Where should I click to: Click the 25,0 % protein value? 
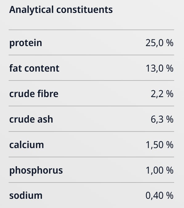click(159, 43)
